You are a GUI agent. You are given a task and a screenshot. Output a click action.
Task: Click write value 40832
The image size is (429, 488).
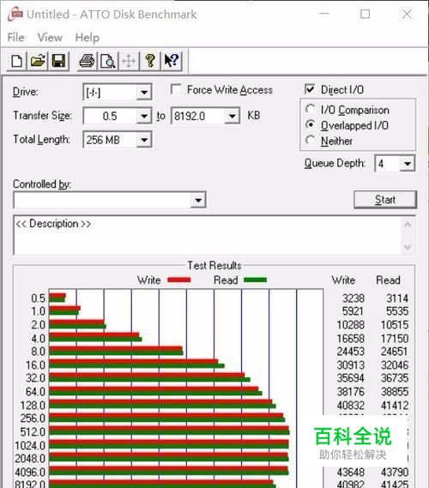[x=351, y=405]
